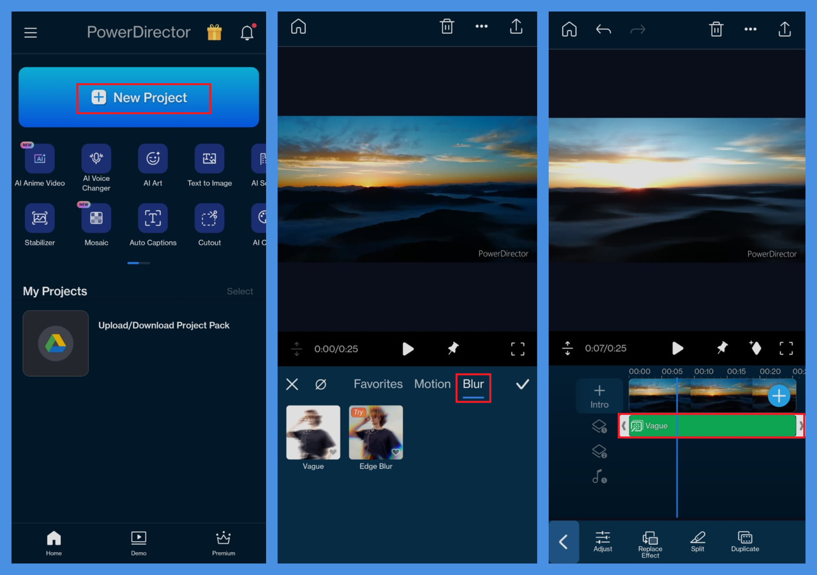Screen dimensions: 817x575
Task: Expand the timeline using arrows beside 0:07/0:25
Action: tap(567, 348)
